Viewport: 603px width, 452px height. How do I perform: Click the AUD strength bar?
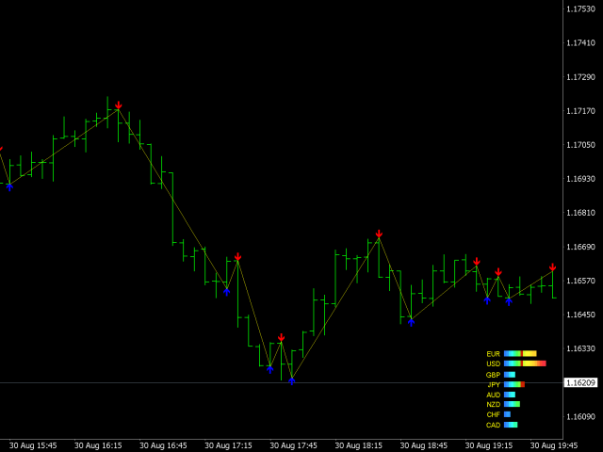point(510,395)
